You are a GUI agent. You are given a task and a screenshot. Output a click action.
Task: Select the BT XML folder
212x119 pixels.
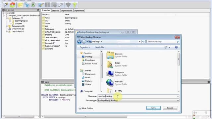pyautogui.click(x=115, y=91)
